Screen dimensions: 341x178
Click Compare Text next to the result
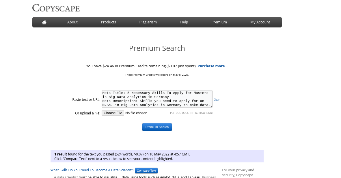146,170
